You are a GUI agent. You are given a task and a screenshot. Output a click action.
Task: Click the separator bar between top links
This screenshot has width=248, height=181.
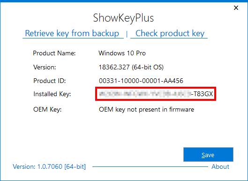(127, 34)
